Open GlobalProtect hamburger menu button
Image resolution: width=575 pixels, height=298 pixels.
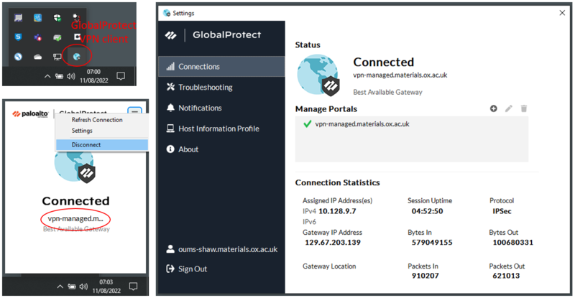pyautogui.click(x=134, y=111)
